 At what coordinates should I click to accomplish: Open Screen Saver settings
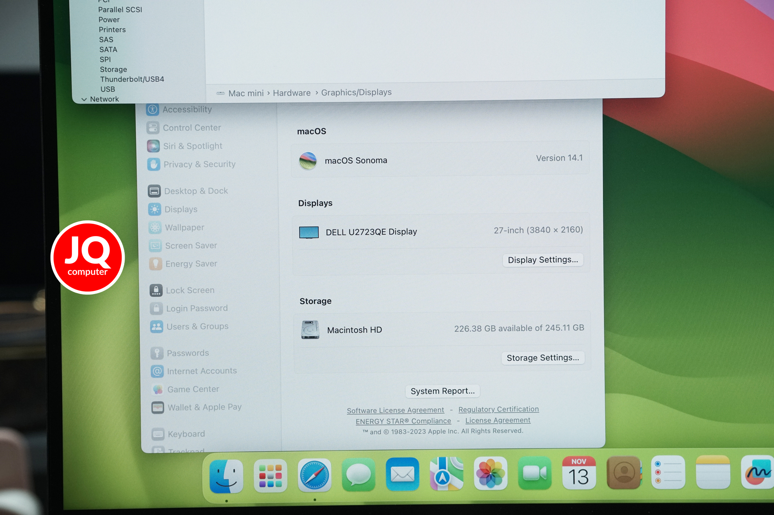(x=183, y=246)
